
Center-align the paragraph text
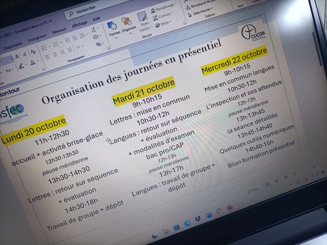tap(54, 55)
